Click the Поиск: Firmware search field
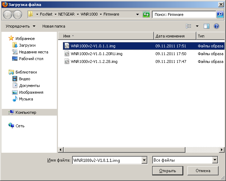 click(184, 14)
